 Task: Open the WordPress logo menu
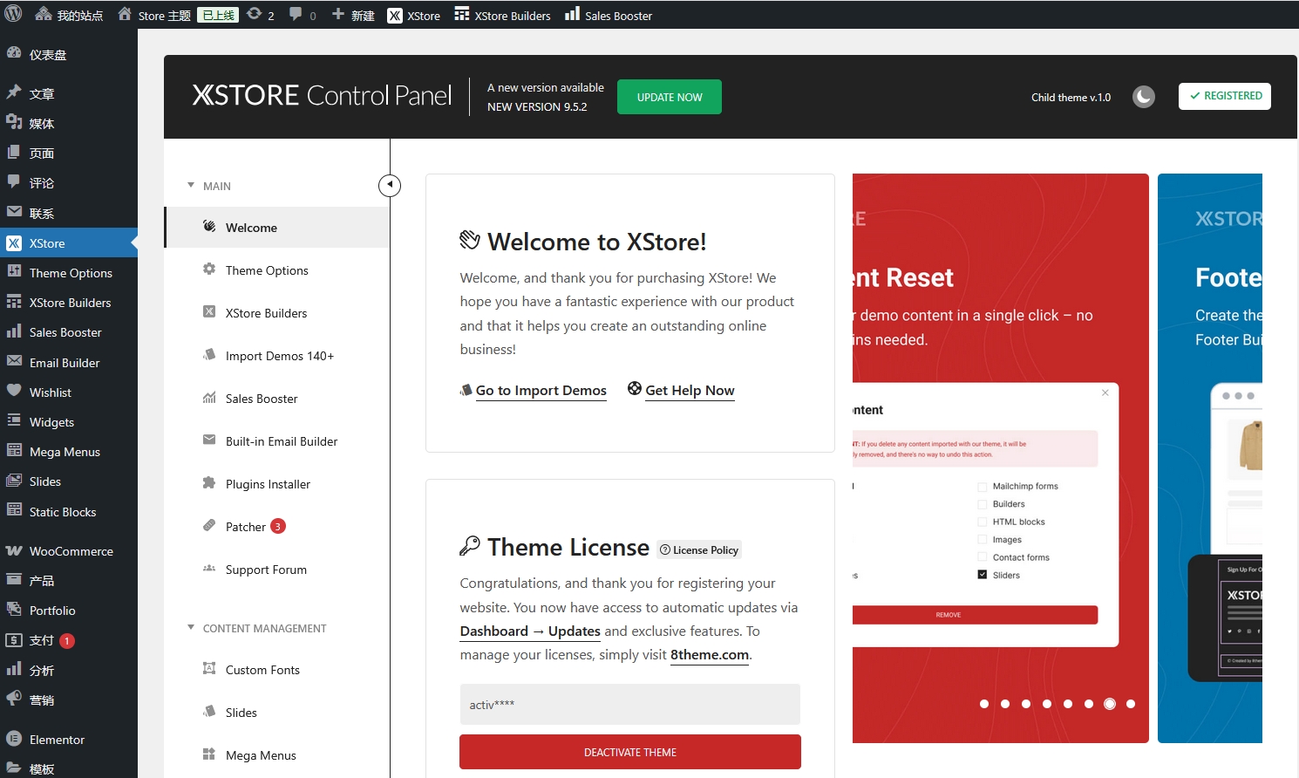click(14, 14)
